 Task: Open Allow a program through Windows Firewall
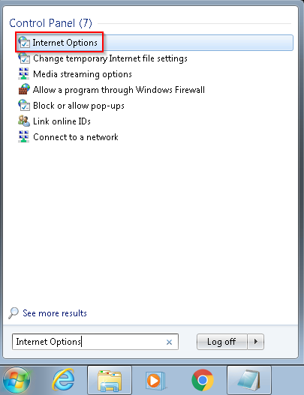tap(119, 90)
